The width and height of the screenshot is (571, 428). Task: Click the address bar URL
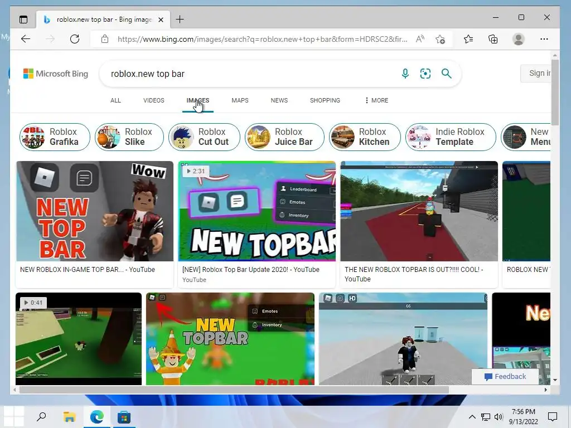point(262,39)
